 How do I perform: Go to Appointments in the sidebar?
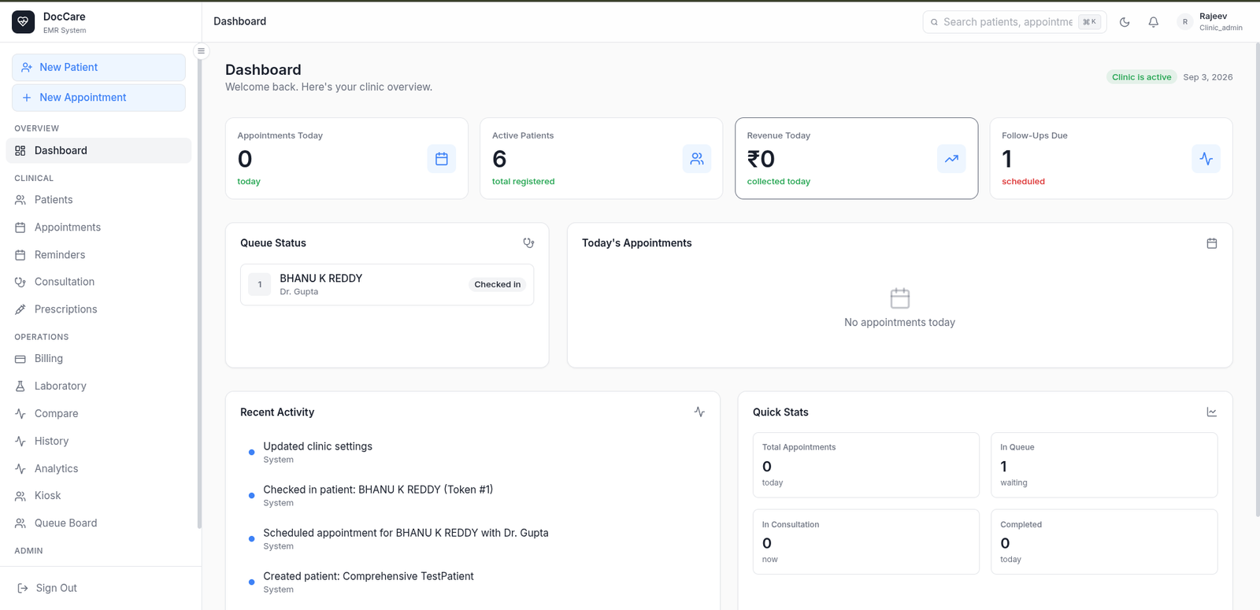[x=98, y=227]
